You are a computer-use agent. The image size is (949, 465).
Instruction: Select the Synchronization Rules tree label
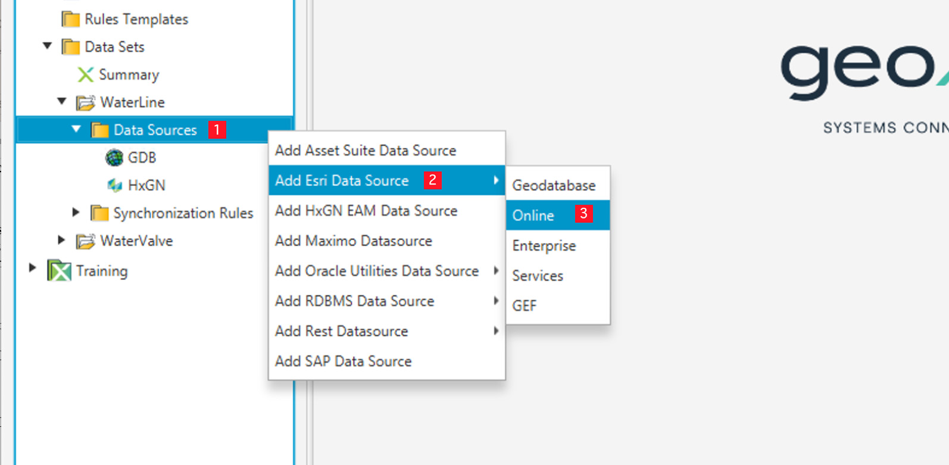point(183,213)
